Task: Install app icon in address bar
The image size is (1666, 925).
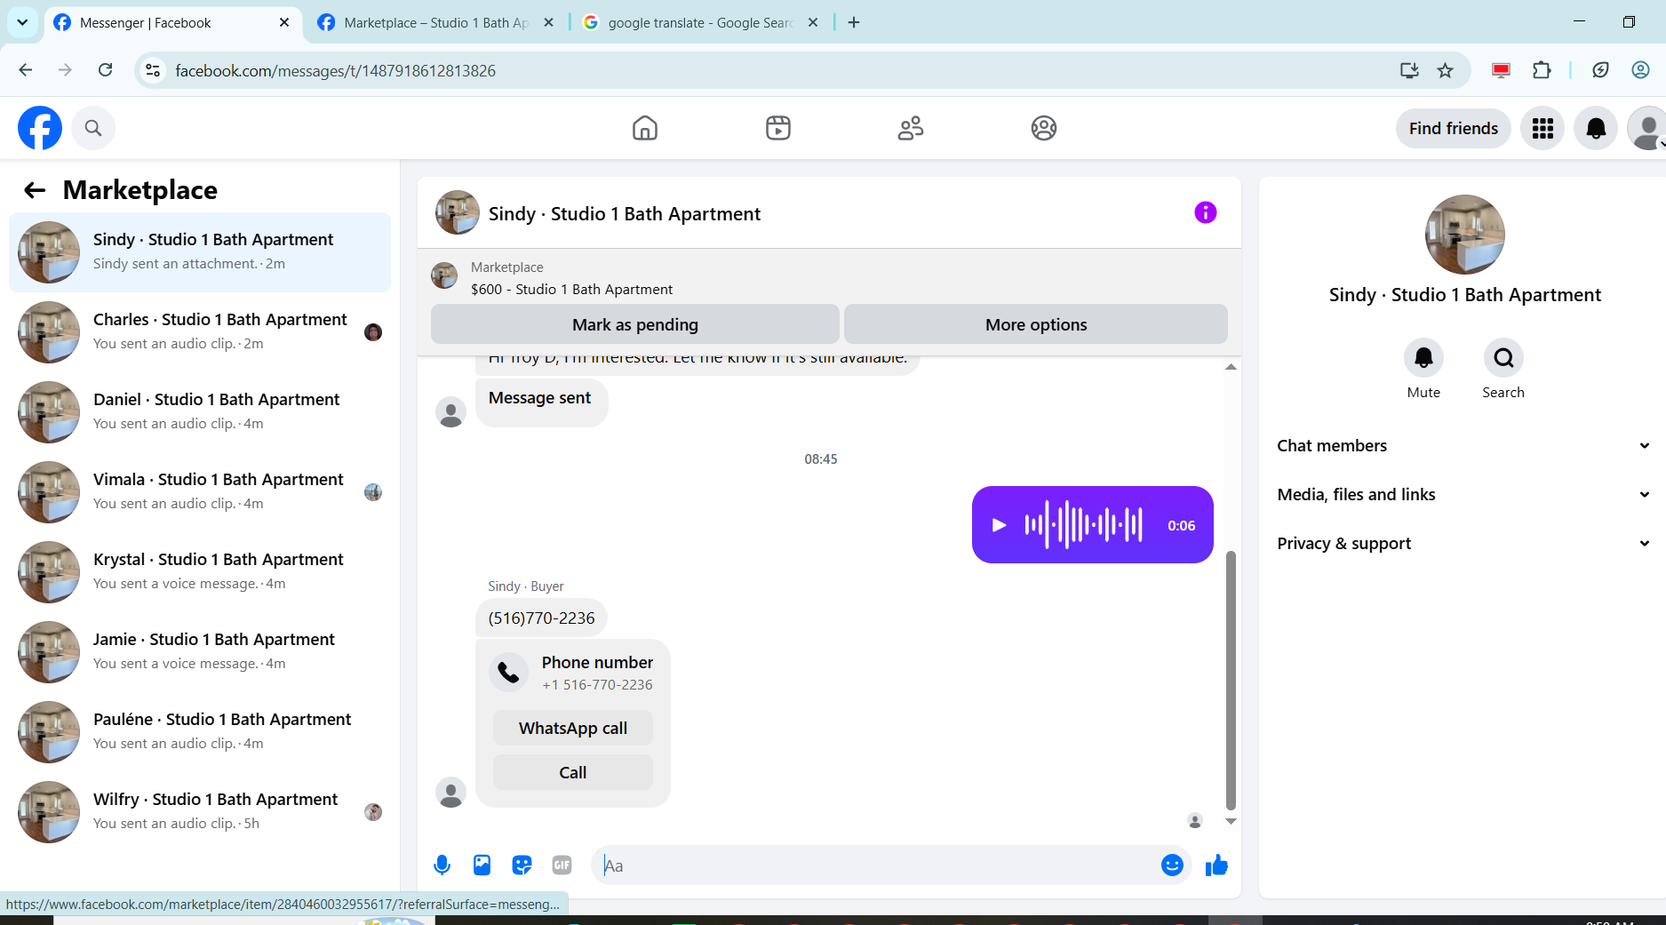Action: [x=1409, y=70]
